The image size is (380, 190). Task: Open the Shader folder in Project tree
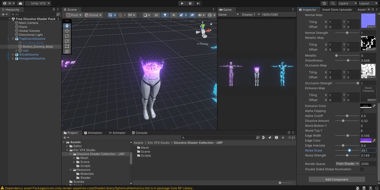pos(85,178)
